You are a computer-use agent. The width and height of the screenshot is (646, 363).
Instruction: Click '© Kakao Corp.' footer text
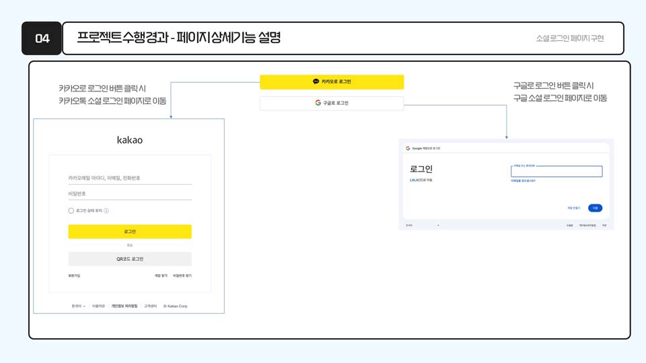[176, 307]
